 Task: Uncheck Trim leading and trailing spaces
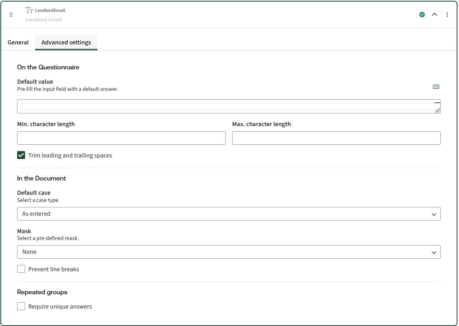click(21, 155)
